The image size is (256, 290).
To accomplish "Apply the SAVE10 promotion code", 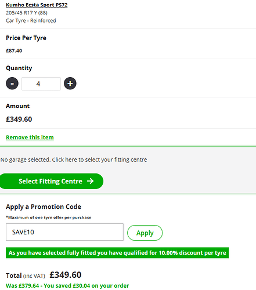I will click(145, 233).
